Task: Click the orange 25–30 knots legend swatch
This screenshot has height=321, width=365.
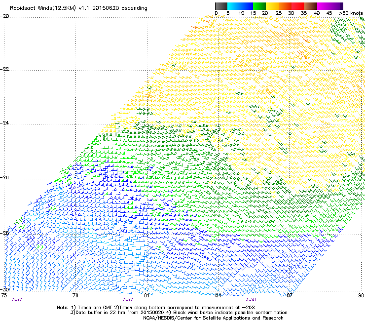Action: pyautogui.click(x=285, y=6)
